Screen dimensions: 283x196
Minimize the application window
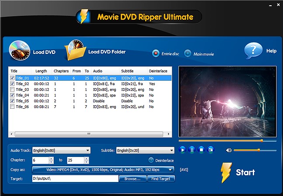pyautogui.click(x=270, y=6)
